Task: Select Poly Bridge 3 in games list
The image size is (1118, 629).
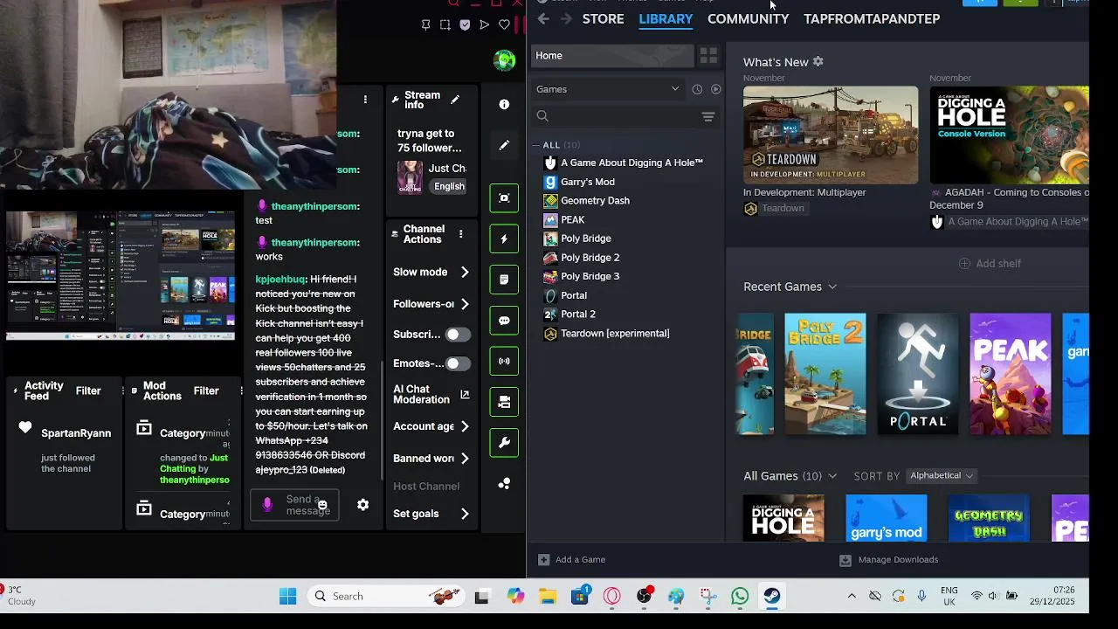Action: pos(590,277)
